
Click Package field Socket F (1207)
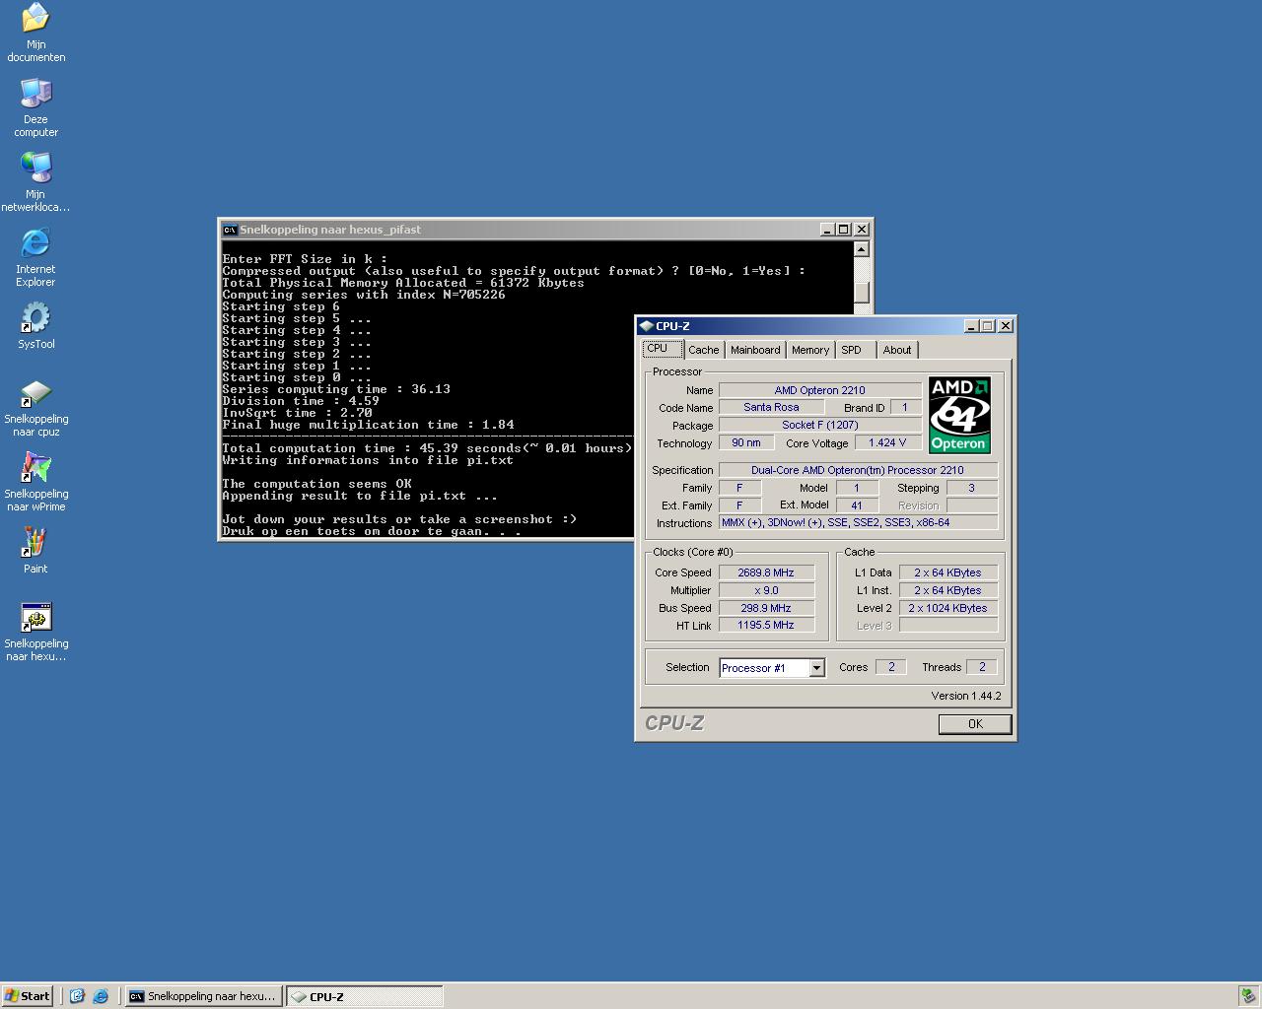[820, 425]
